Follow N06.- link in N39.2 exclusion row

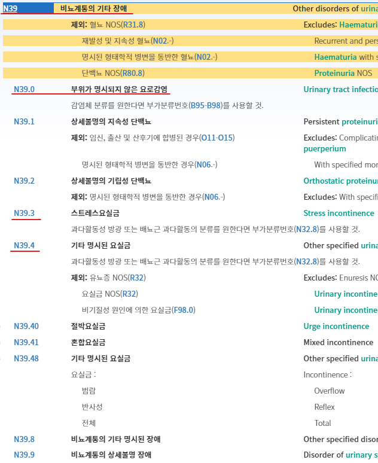213,197
